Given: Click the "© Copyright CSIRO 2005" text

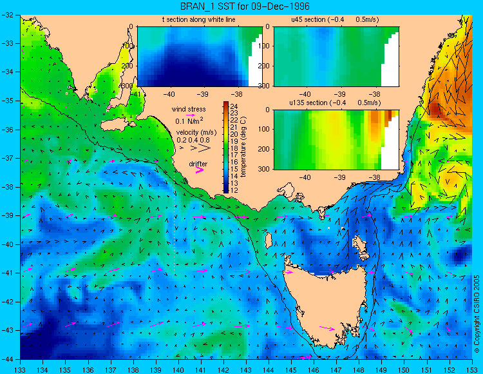Looking at the screenshot, I should pos(477,314).
